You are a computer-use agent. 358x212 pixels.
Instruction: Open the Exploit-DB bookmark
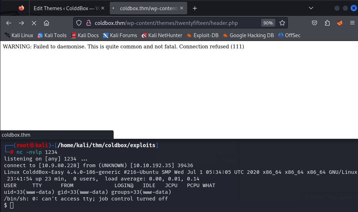pos(203,35)
